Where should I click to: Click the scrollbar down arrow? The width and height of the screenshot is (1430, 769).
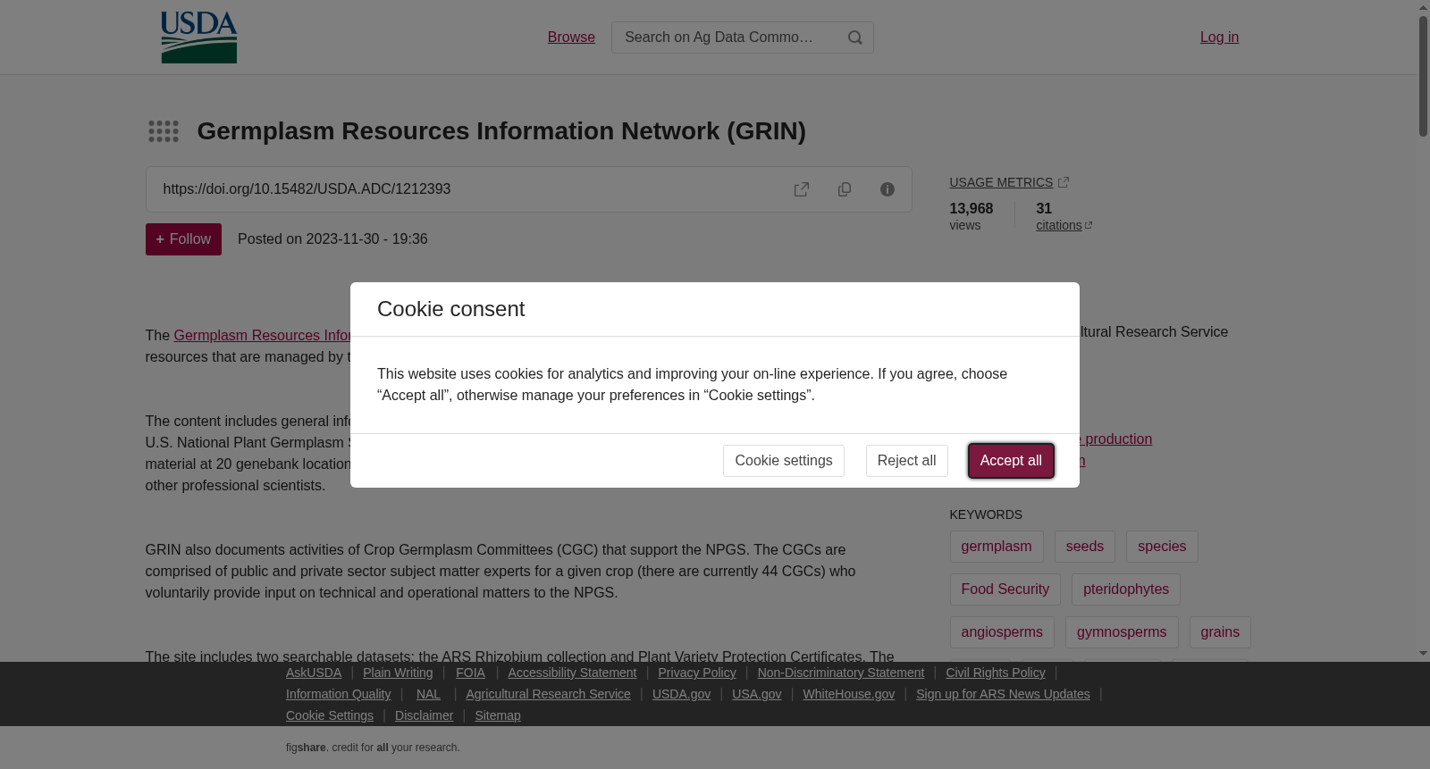coord(1423,654)
